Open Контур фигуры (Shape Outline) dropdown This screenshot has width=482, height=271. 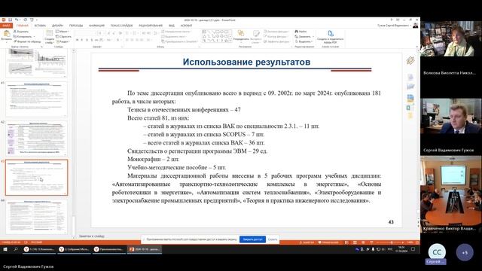coord(276,36)
